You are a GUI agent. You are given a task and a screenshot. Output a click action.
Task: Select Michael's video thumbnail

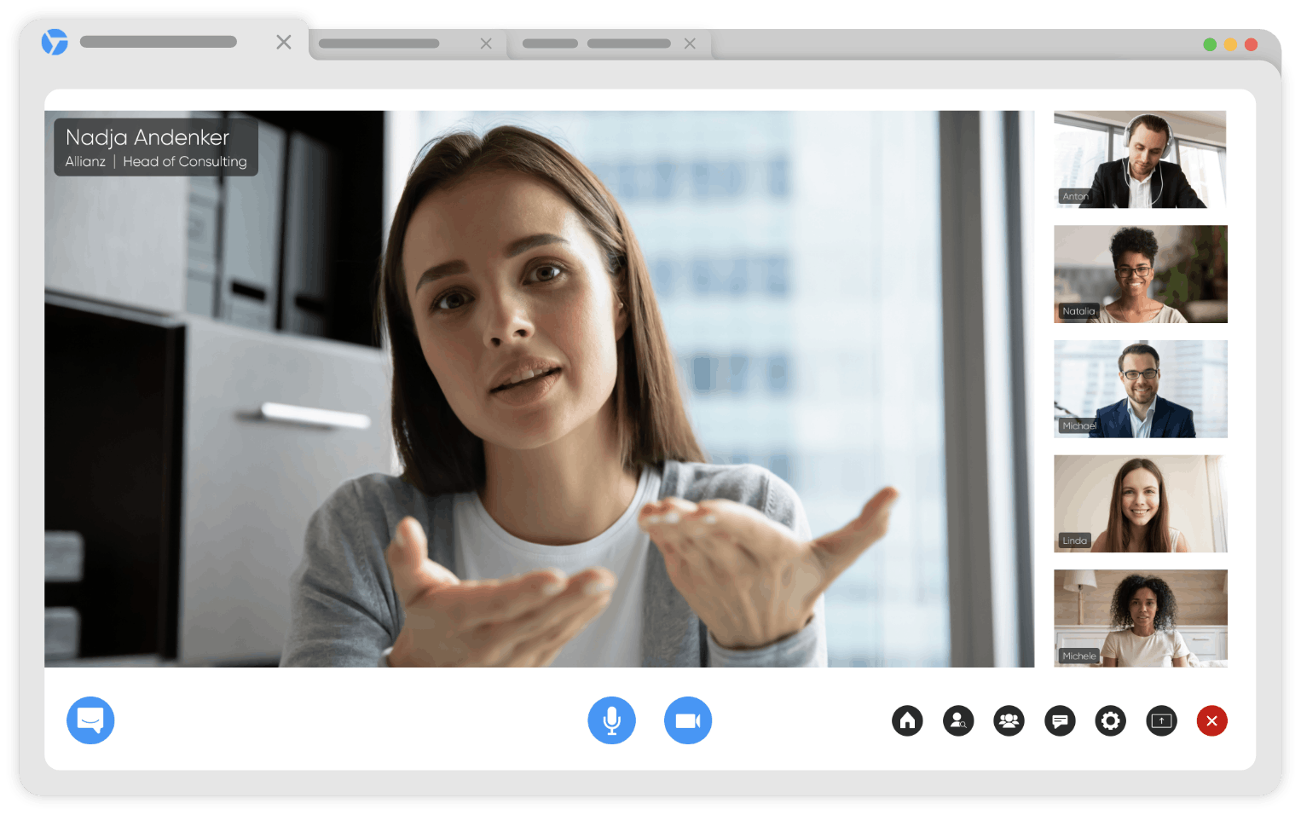click(1141, 389)
